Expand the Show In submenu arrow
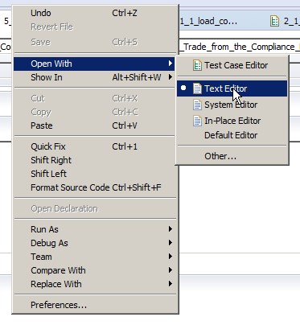This screenshot has width=300, height=325. click(x=171, y=77)
